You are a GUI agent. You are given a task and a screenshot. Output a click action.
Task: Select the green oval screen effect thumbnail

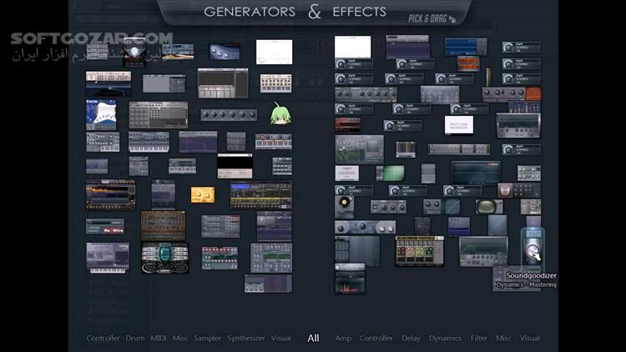(x=391, y=173)
